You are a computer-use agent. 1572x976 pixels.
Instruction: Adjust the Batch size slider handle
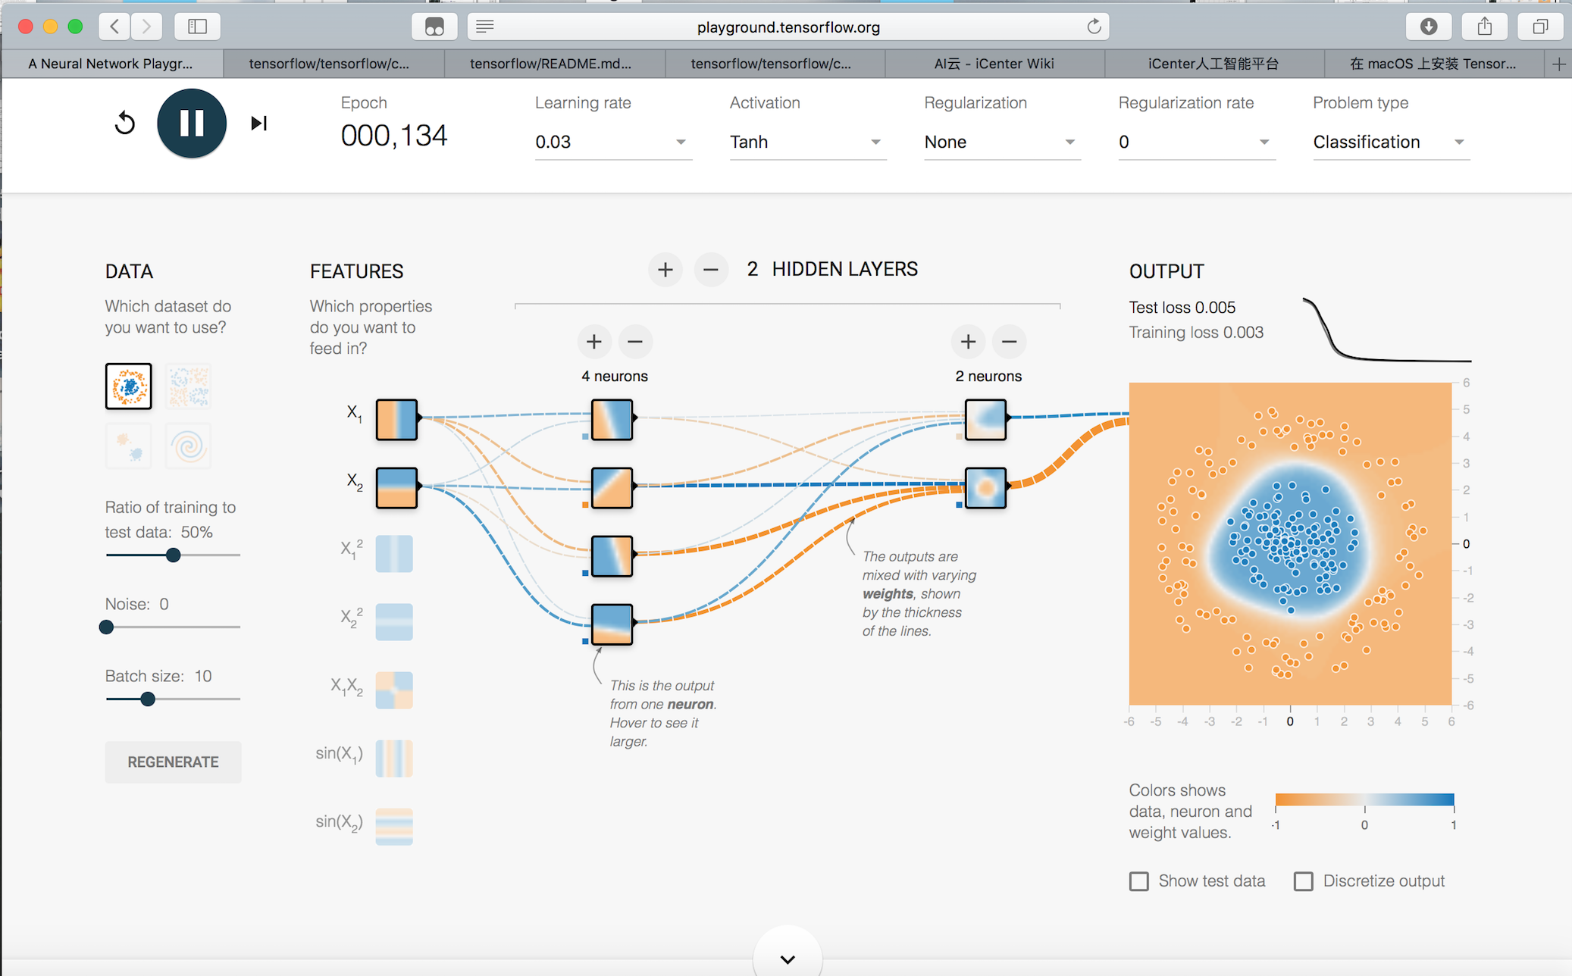click(148, 699)
